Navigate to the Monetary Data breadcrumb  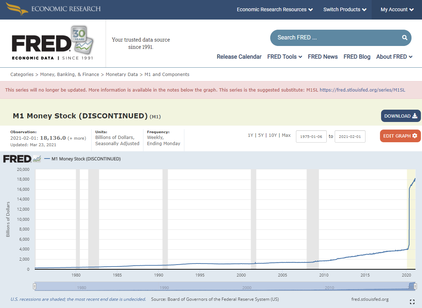click(x=122, y=74)
